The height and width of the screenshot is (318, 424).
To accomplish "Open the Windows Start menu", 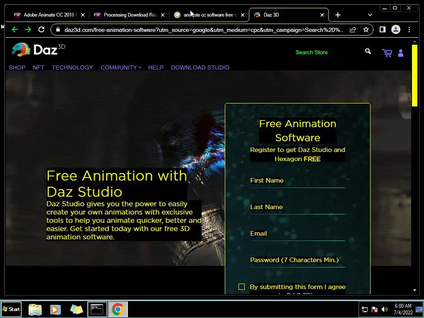I will [11, 309].
